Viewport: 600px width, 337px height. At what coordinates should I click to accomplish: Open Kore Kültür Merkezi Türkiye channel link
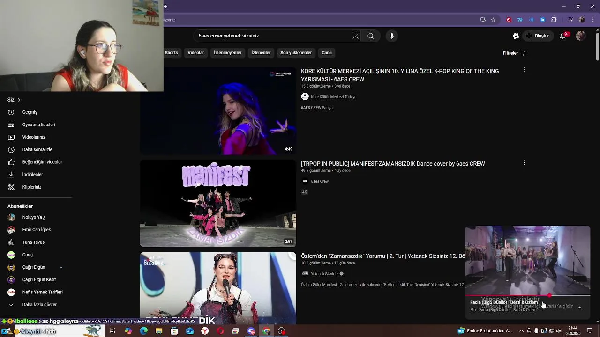click(334, 97)
